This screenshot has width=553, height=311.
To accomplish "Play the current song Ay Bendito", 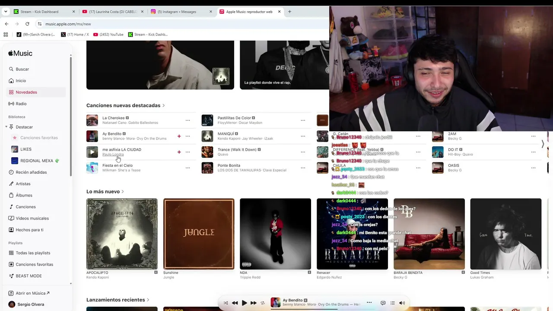I will tap(244, 303).
